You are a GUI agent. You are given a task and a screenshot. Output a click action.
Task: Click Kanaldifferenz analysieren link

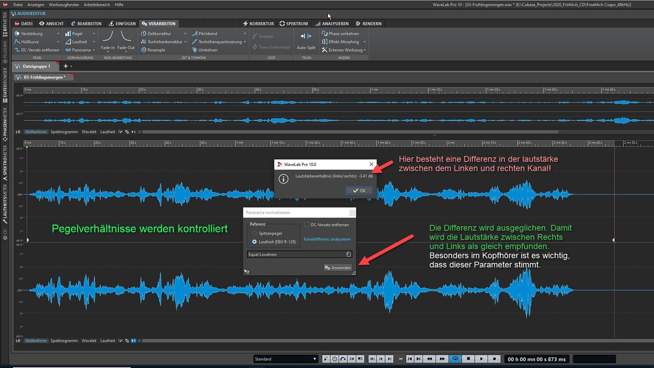tap(327, 239)
